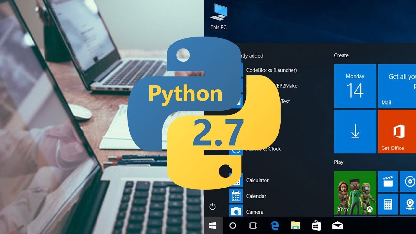Click the Camera app icon in list

tap(236, 211)
